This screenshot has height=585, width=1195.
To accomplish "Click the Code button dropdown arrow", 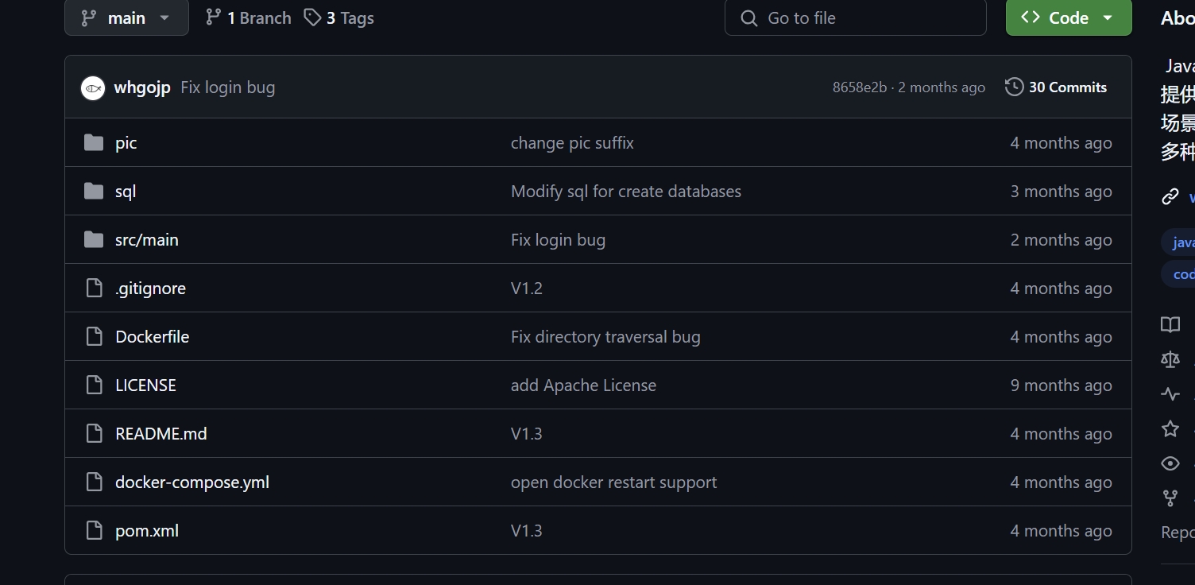I will click(1108, 18).
